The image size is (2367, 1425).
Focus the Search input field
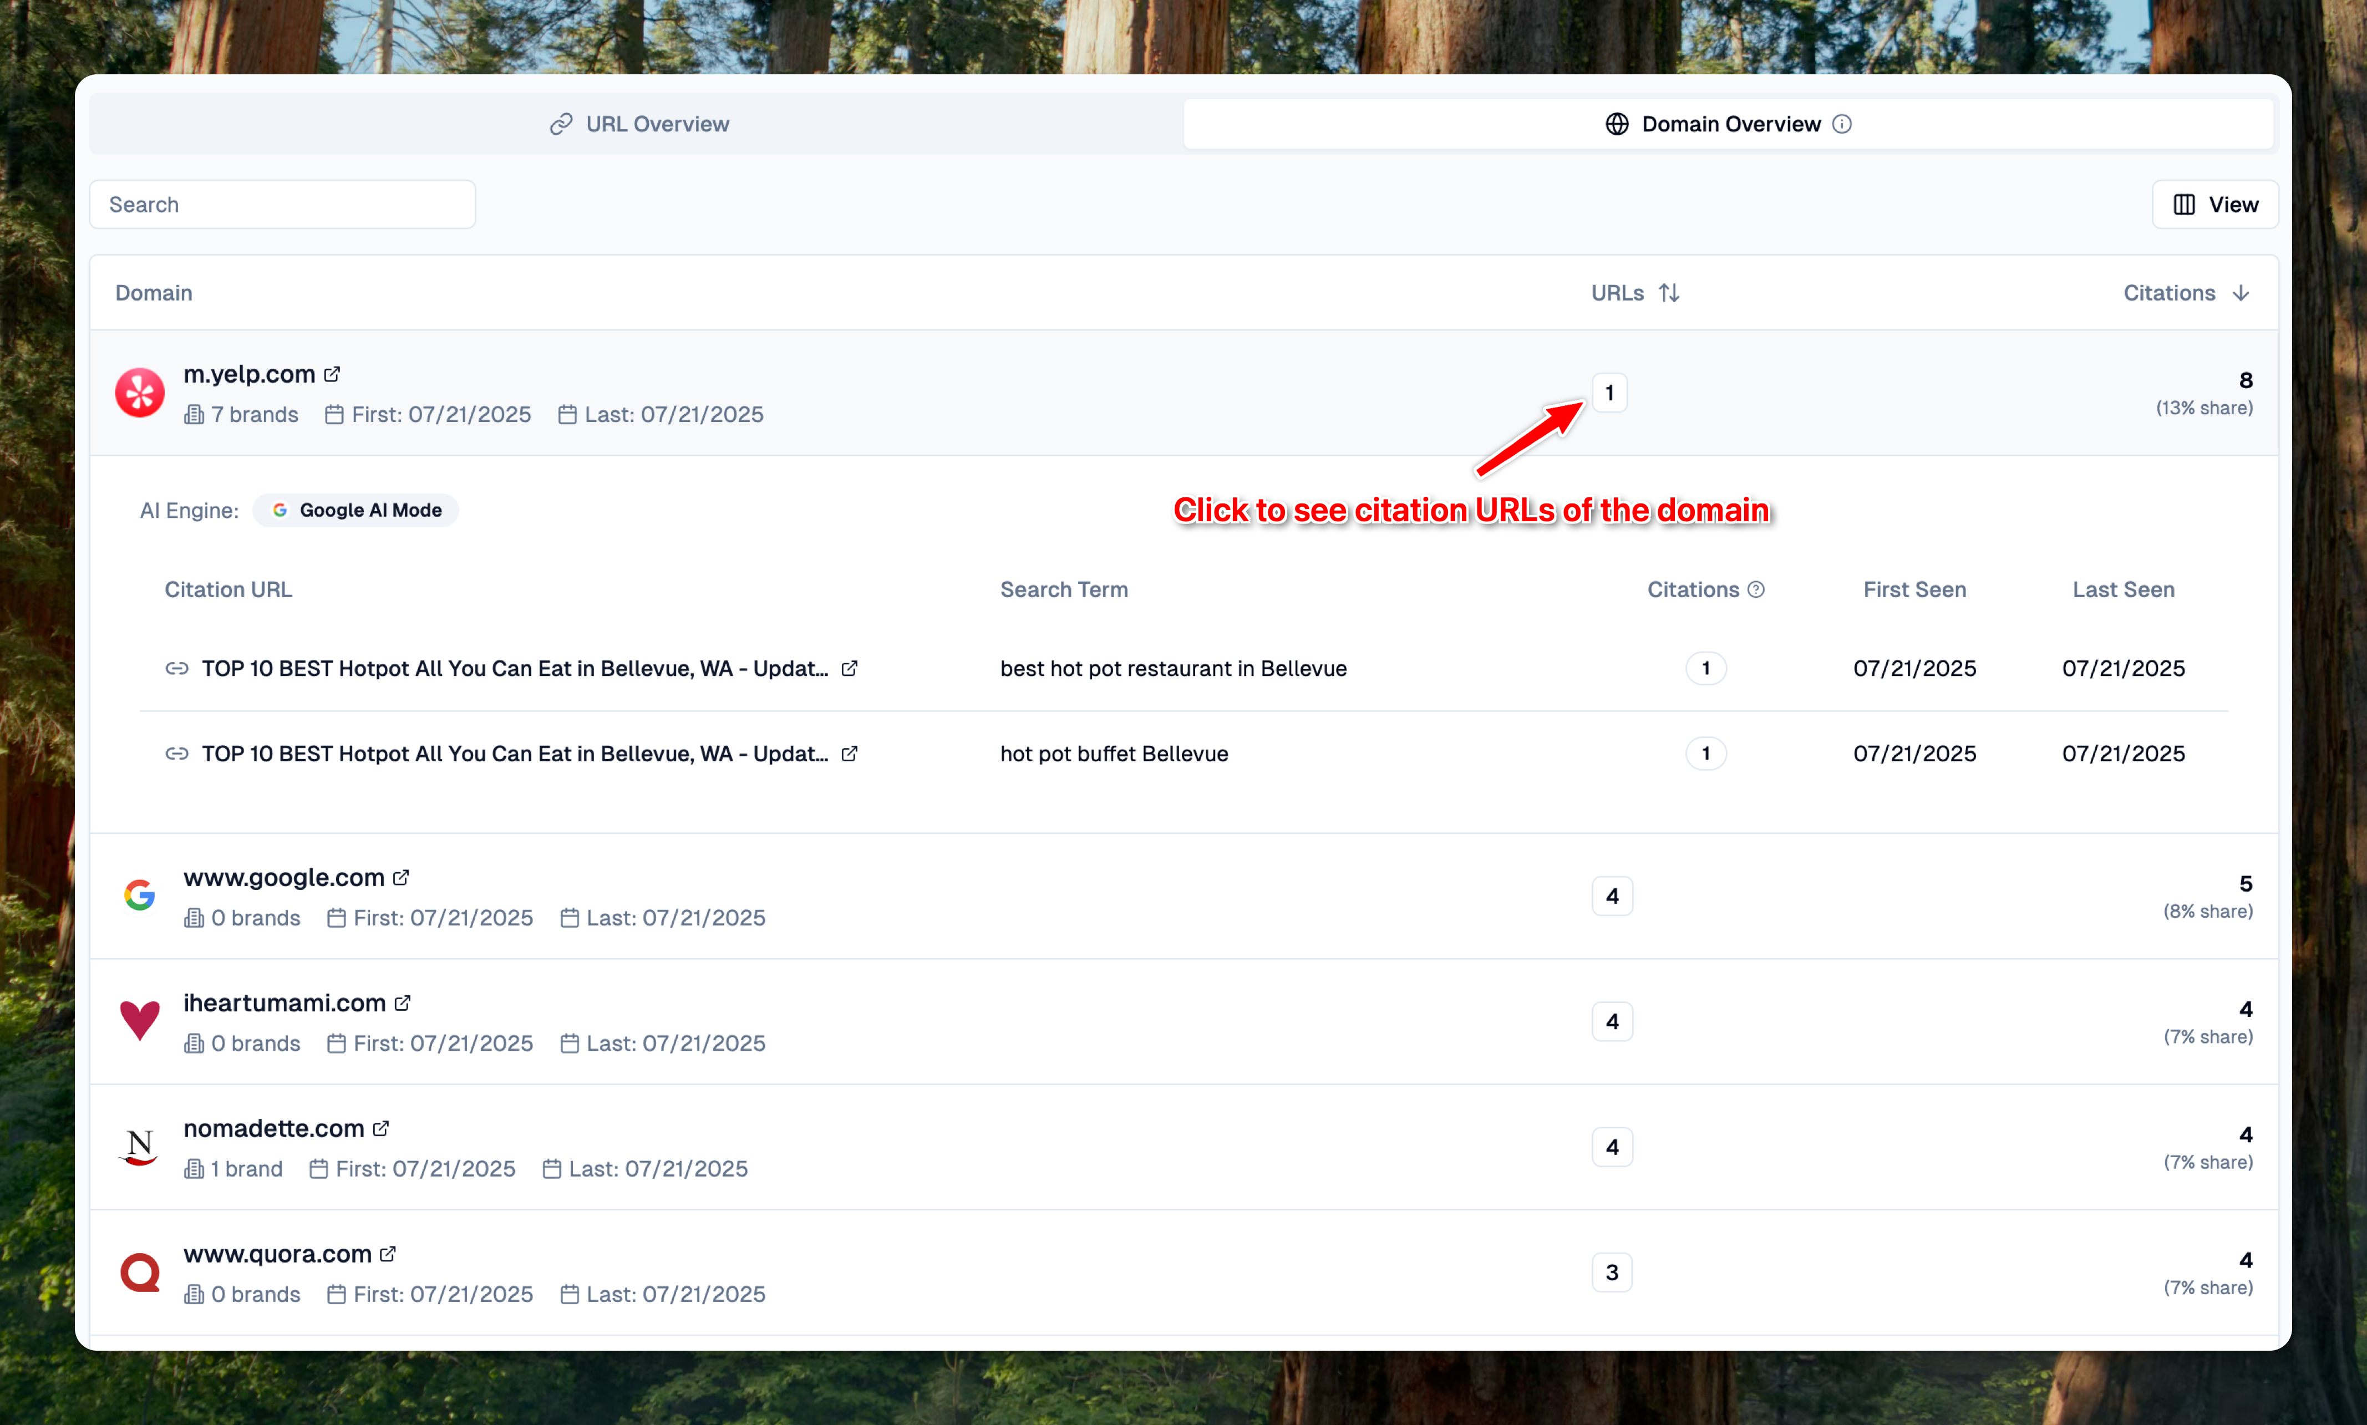pyautogui.click(x=282, y=205)
